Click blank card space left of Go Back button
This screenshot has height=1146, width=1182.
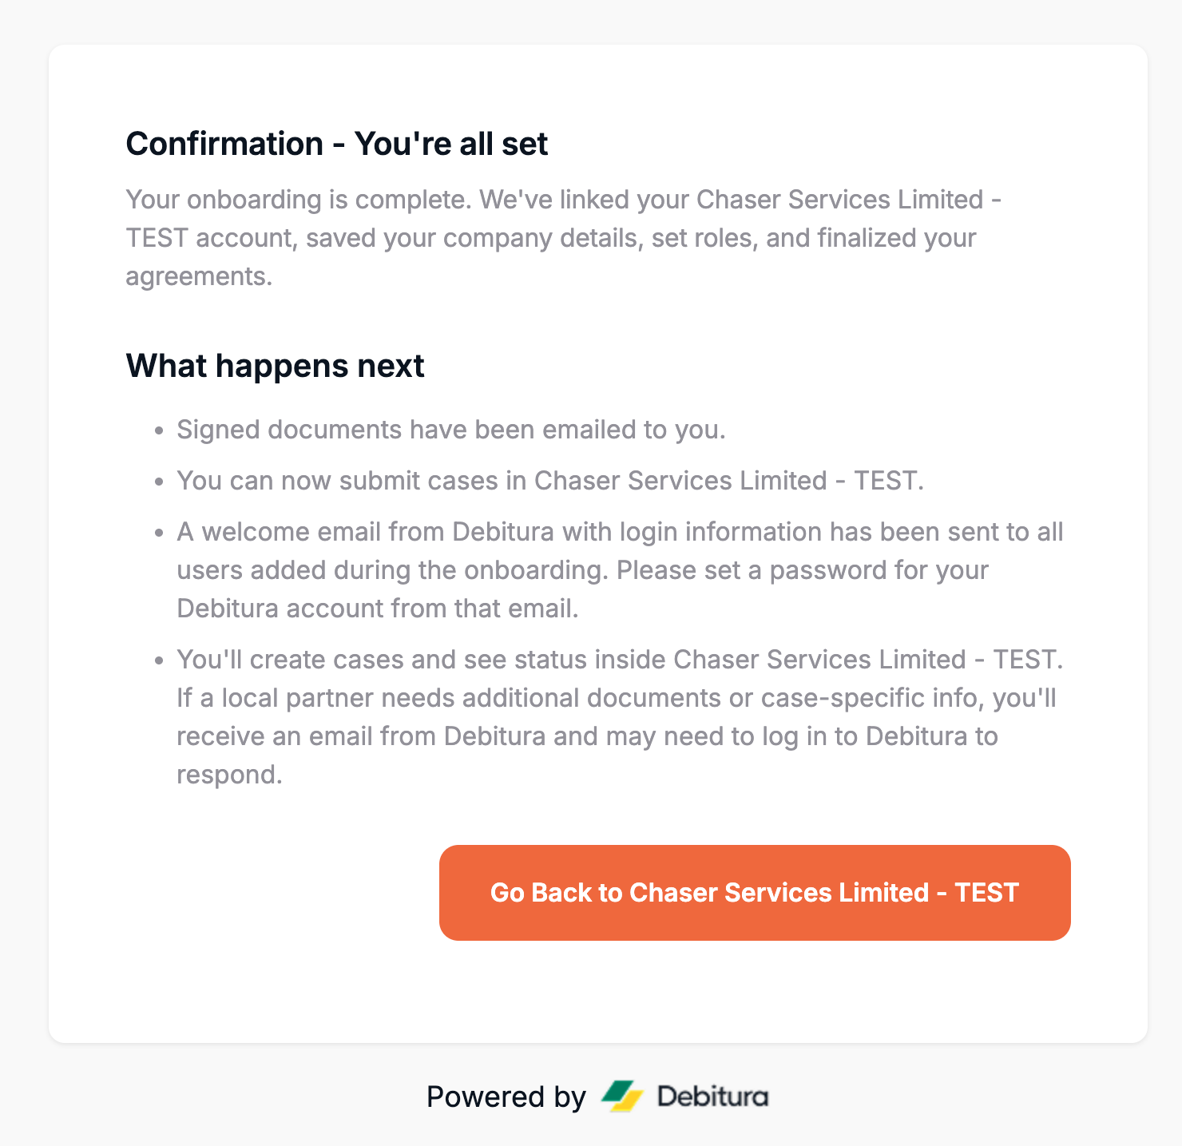tap(280, 892)
